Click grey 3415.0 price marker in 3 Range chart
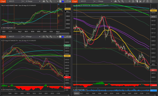Viewport: 158px width, 96px height. tap(153, 17)
